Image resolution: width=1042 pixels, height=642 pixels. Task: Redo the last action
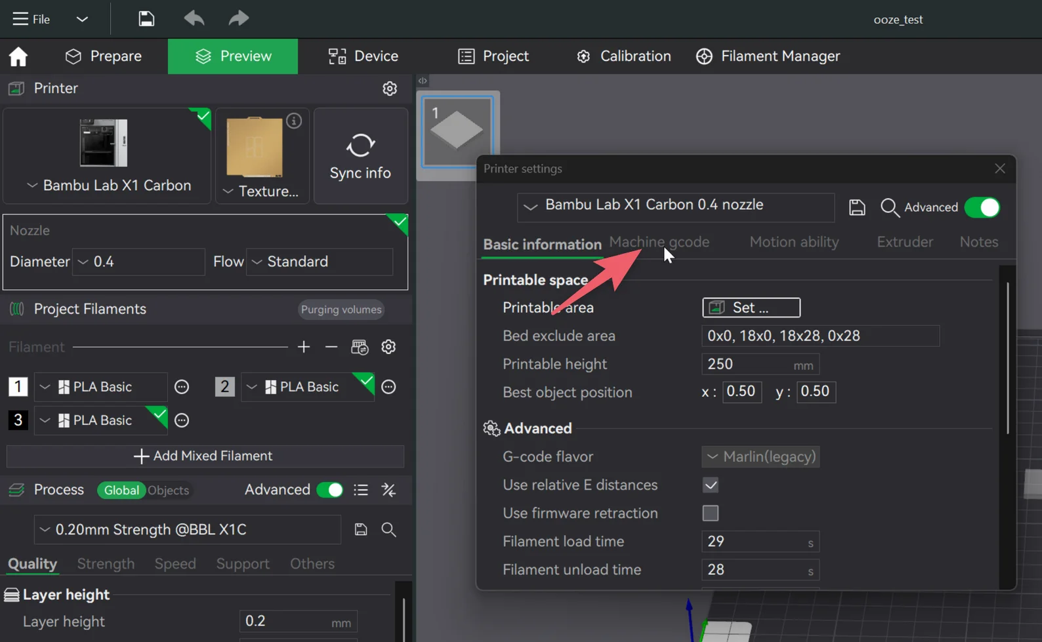239,18
